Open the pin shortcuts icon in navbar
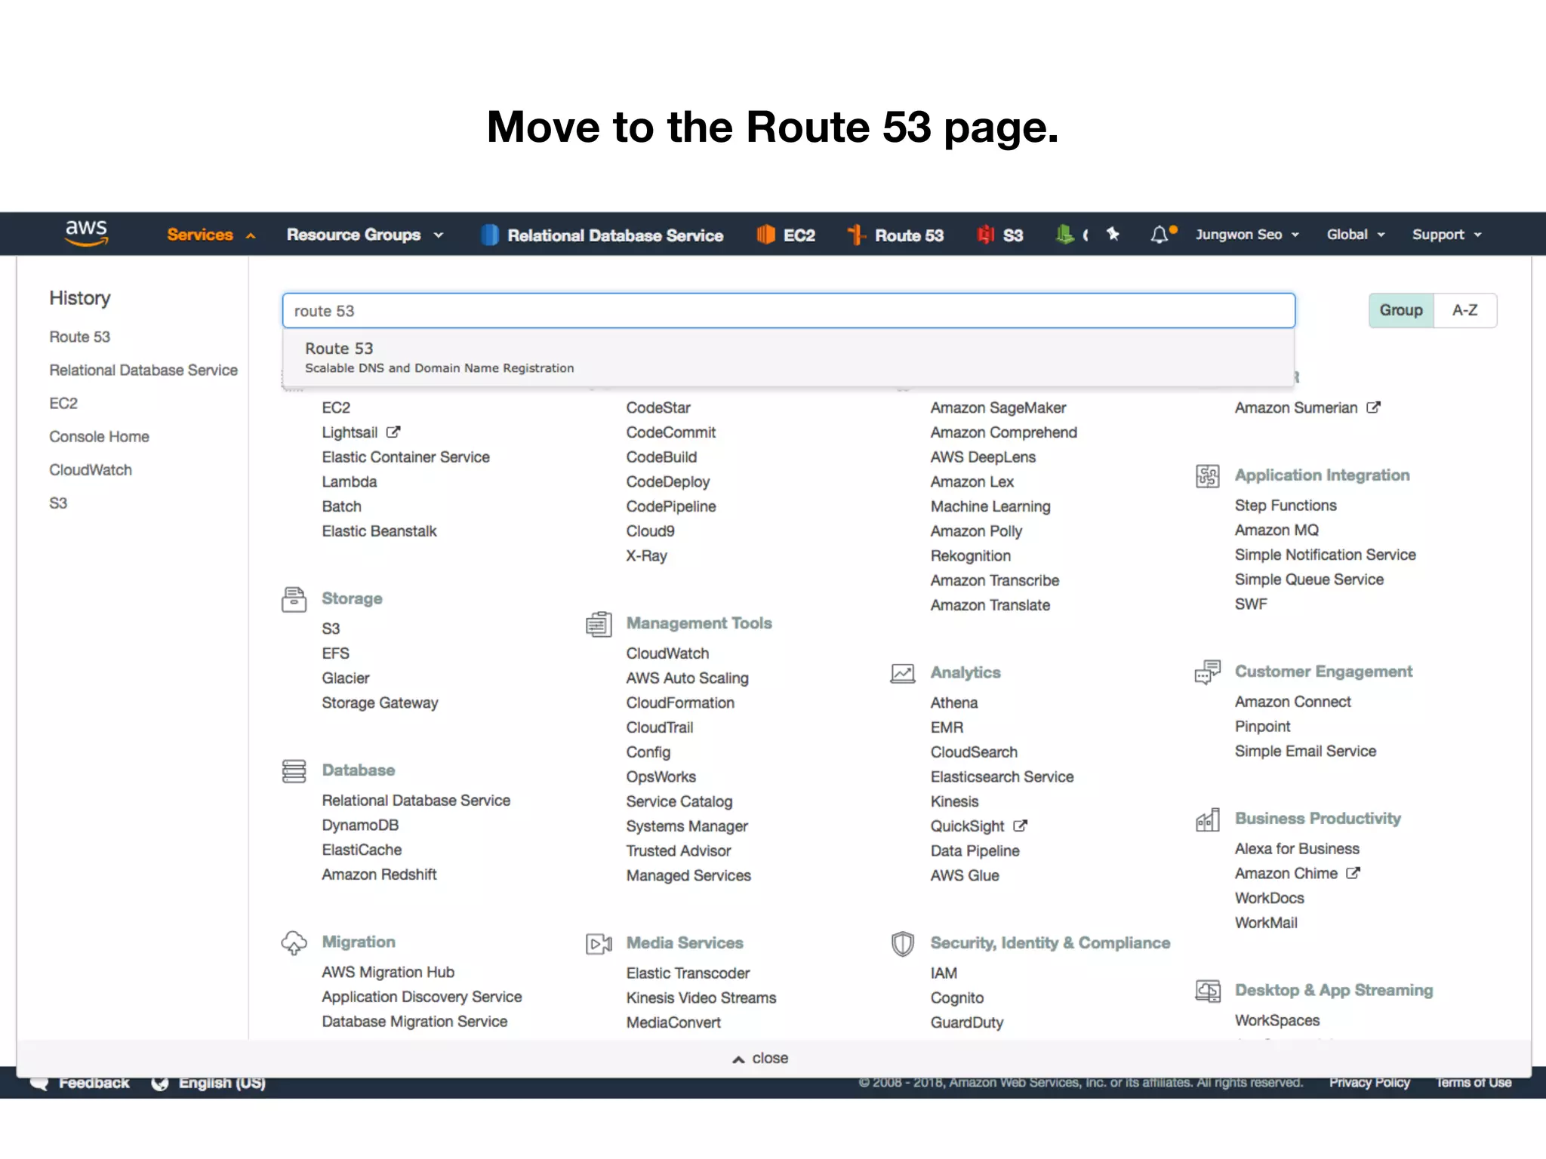 [1113, 235]
